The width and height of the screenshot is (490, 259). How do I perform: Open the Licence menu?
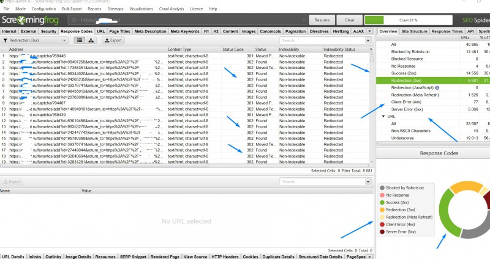pos(196,9)
